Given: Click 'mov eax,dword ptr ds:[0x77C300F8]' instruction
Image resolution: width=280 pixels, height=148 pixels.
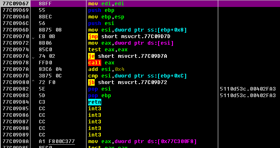Looking at the screenshot, I should point(142,142).
